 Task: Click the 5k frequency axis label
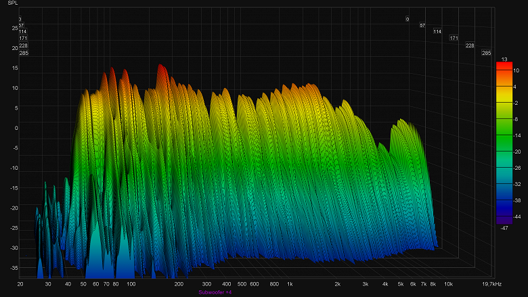point(400,284)
